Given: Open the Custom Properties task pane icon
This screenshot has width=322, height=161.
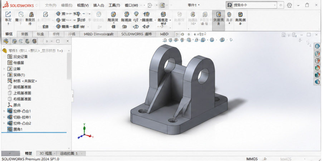Looking at the screenshot, I should (317, 82).
